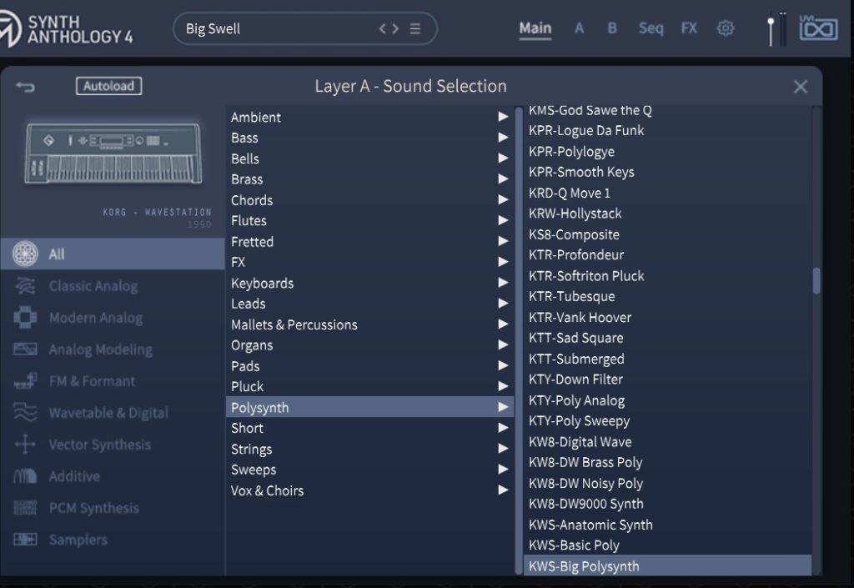Screen dimensions: 854x588
Task: Click the UVI logo icon
Action: (818, 28)
